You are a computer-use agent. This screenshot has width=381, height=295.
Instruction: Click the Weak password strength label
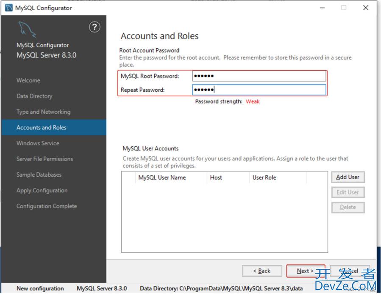(x=253, y=101)
